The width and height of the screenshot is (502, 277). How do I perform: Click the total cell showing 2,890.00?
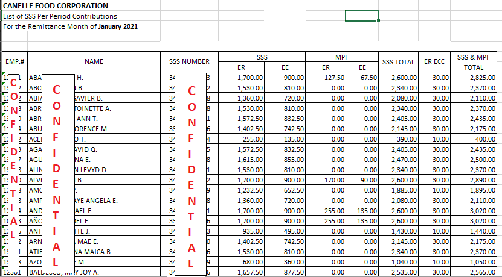point(474,180)
